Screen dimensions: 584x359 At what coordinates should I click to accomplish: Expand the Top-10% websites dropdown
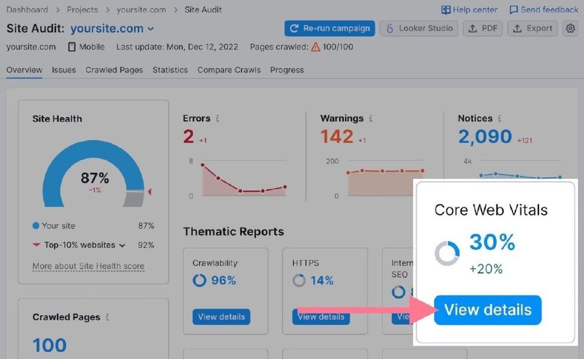pos(122,245)
